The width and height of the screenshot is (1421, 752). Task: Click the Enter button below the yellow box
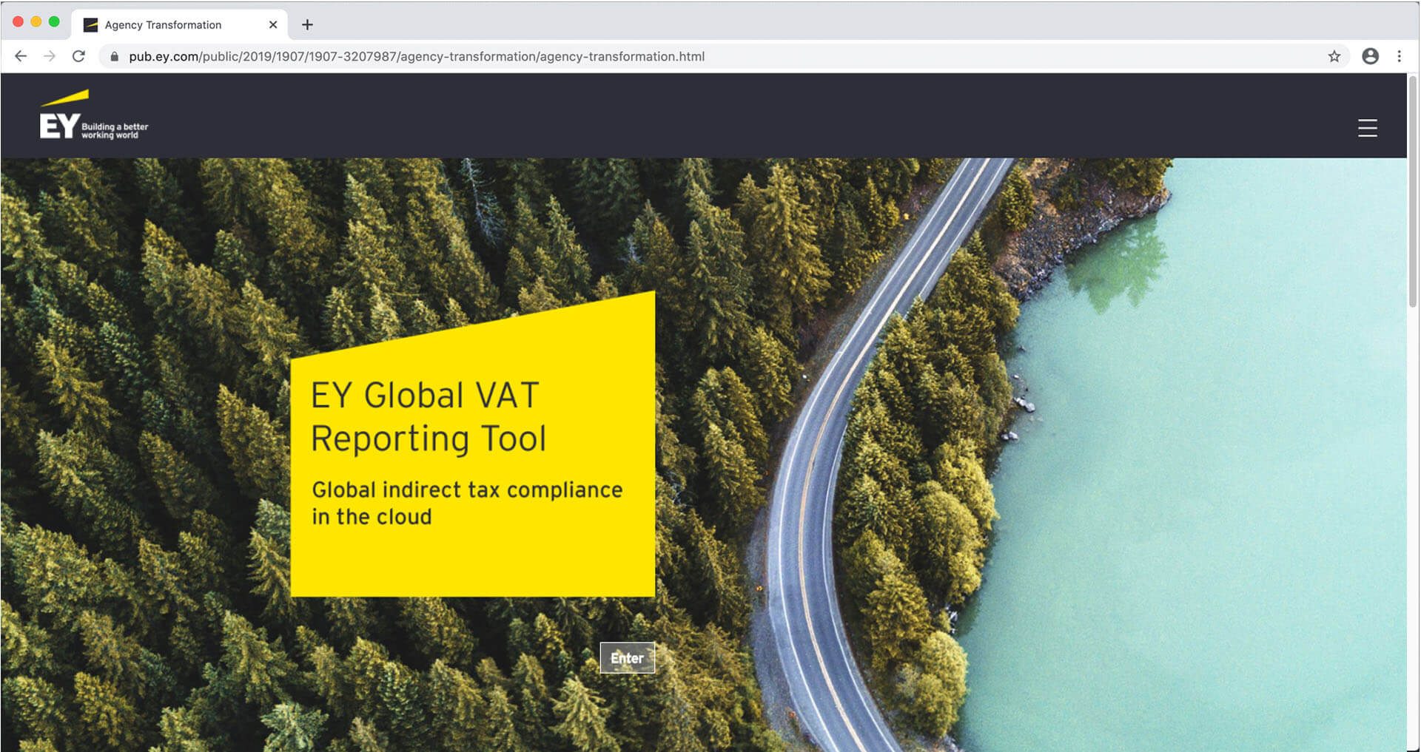[x=627, y=657]
